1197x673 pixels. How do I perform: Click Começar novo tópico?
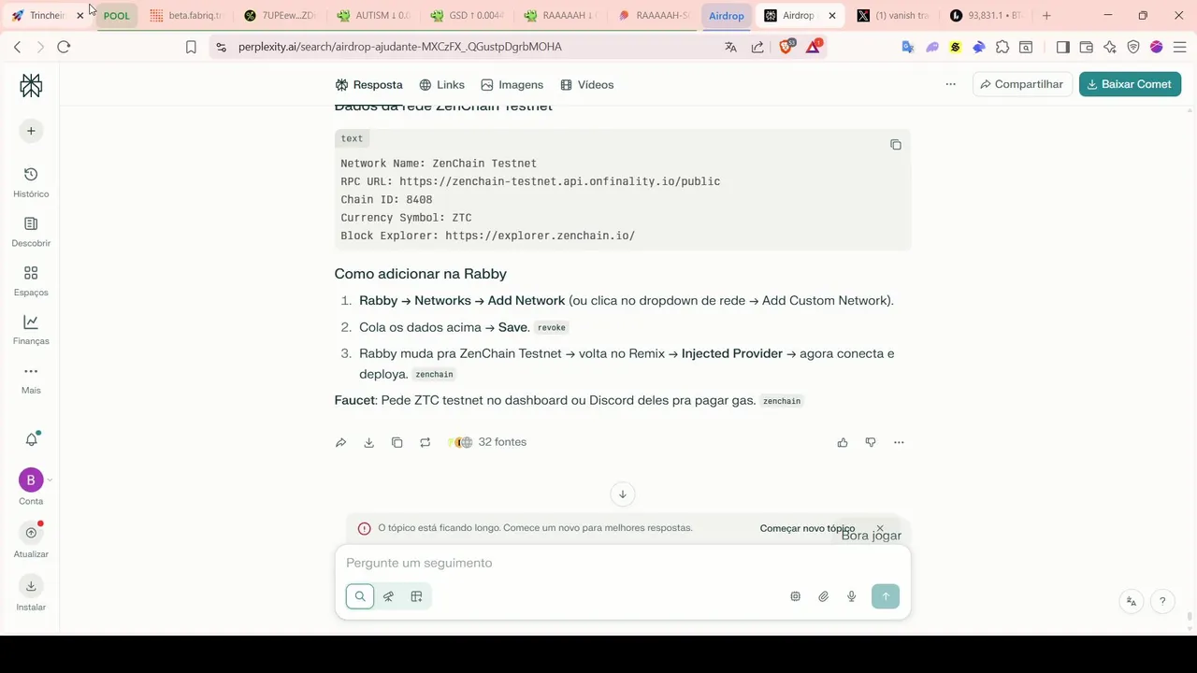[807, 528]
